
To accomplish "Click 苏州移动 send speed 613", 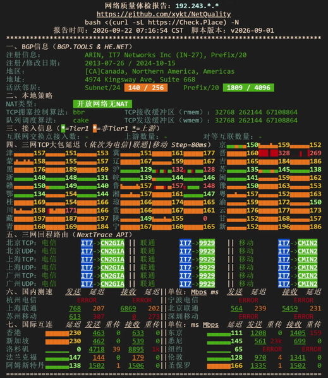I will (x=75, y=317).
